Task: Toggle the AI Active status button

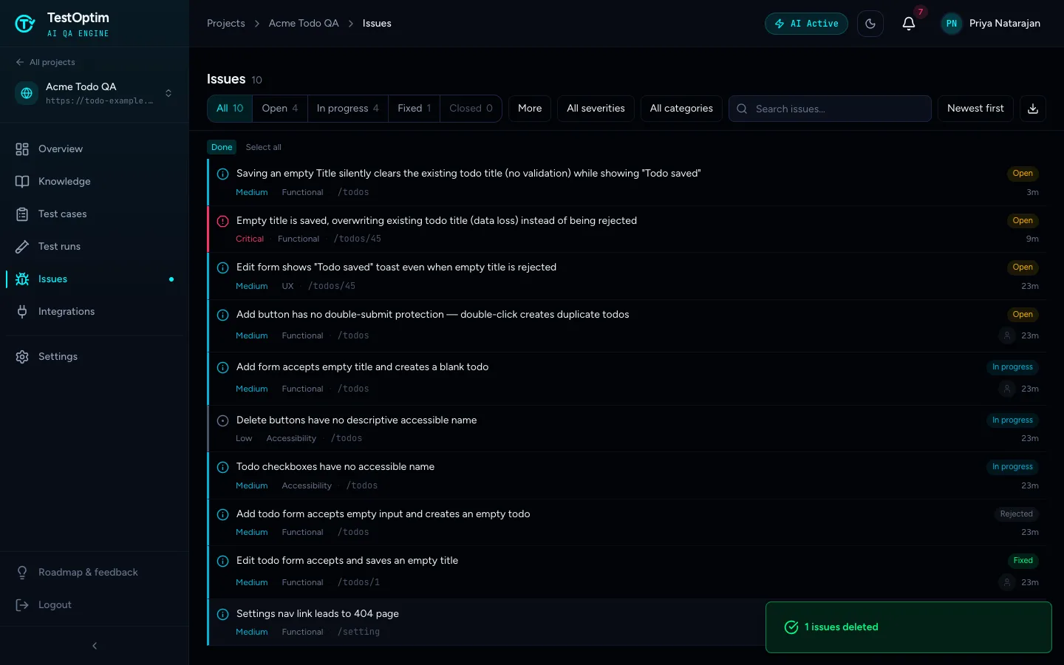Action: click(806, 24)
